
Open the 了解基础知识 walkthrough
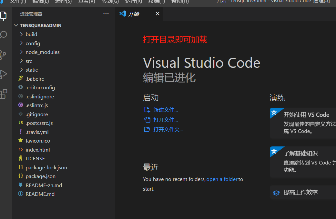click(303, 162)
